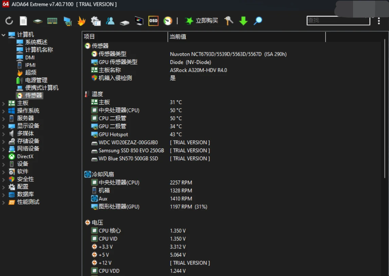Click the magnifier search icon

tap(258, 21)
